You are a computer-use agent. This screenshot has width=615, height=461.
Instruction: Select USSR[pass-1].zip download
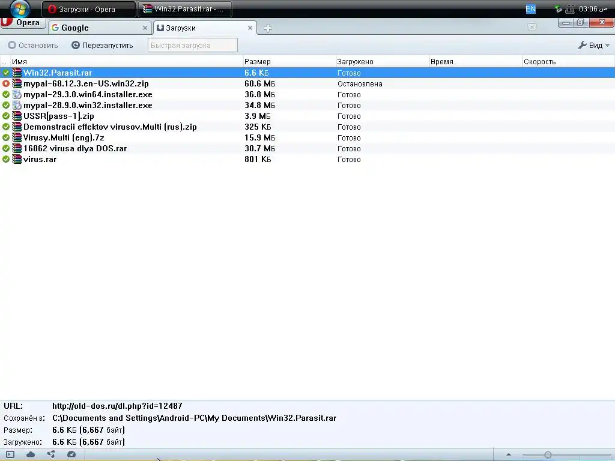307,116
